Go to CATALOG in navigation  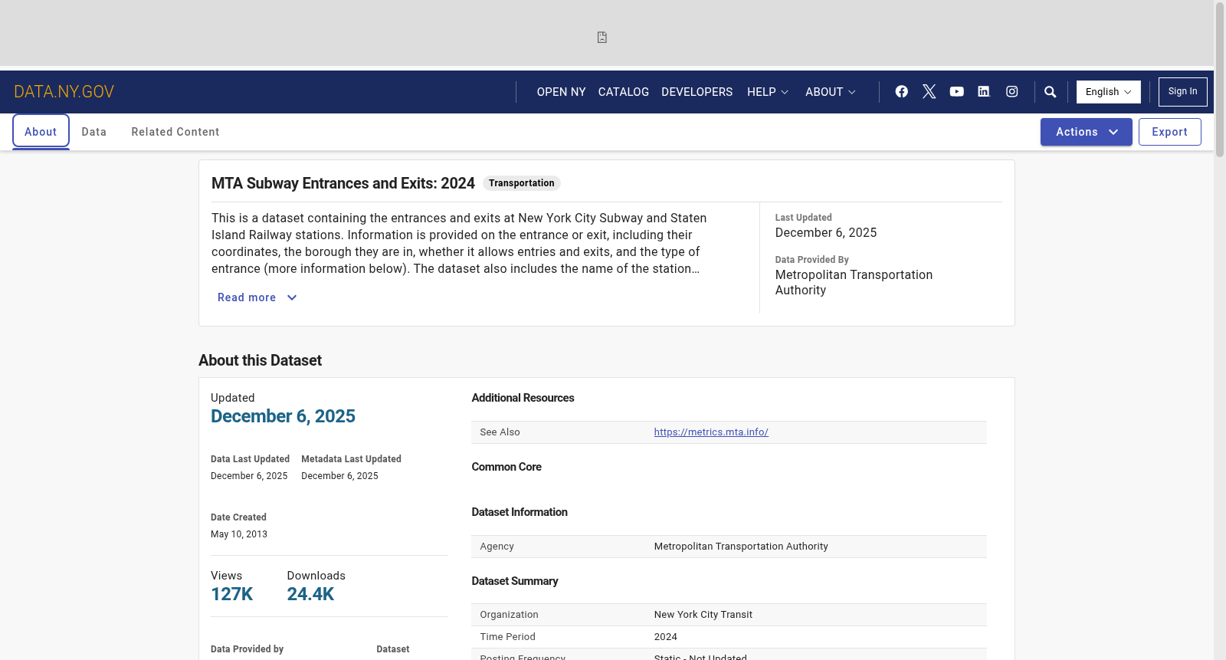coord(624,92)
